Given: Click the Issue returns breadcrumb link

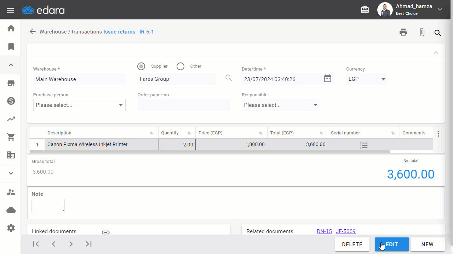Looking at the screenshot, I should [x=119, y=32].
